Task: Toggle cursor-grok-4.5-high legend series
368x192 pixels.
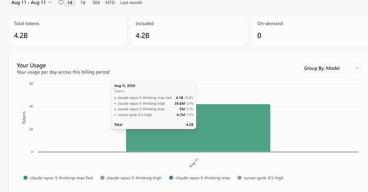Action: point(260,178)
